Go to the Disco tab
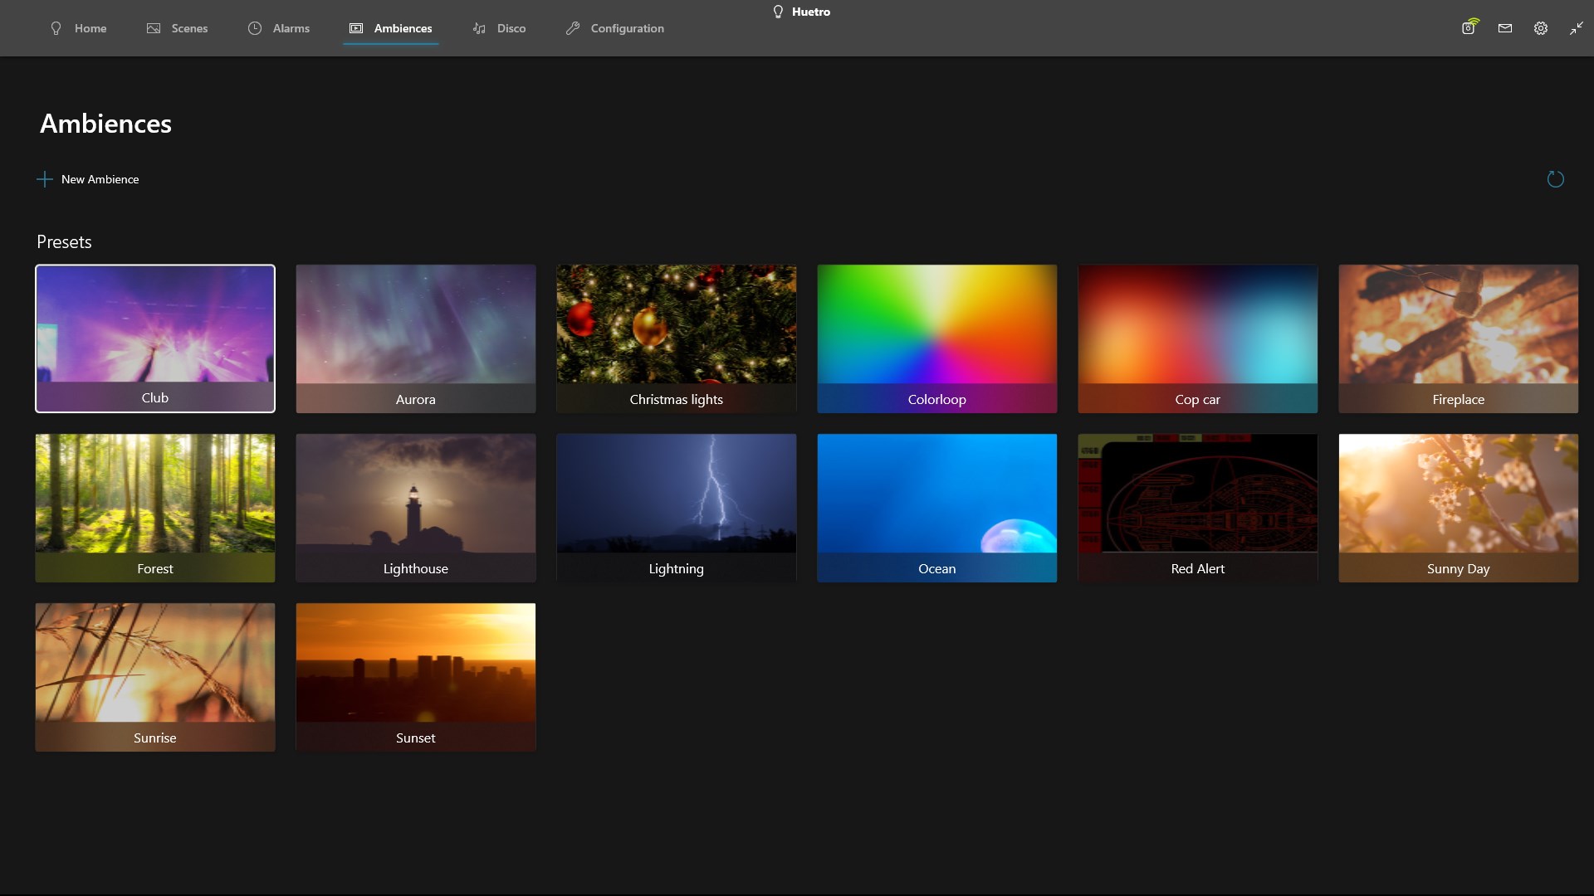Screen dimensions: 1594x896 click(499, 28)
